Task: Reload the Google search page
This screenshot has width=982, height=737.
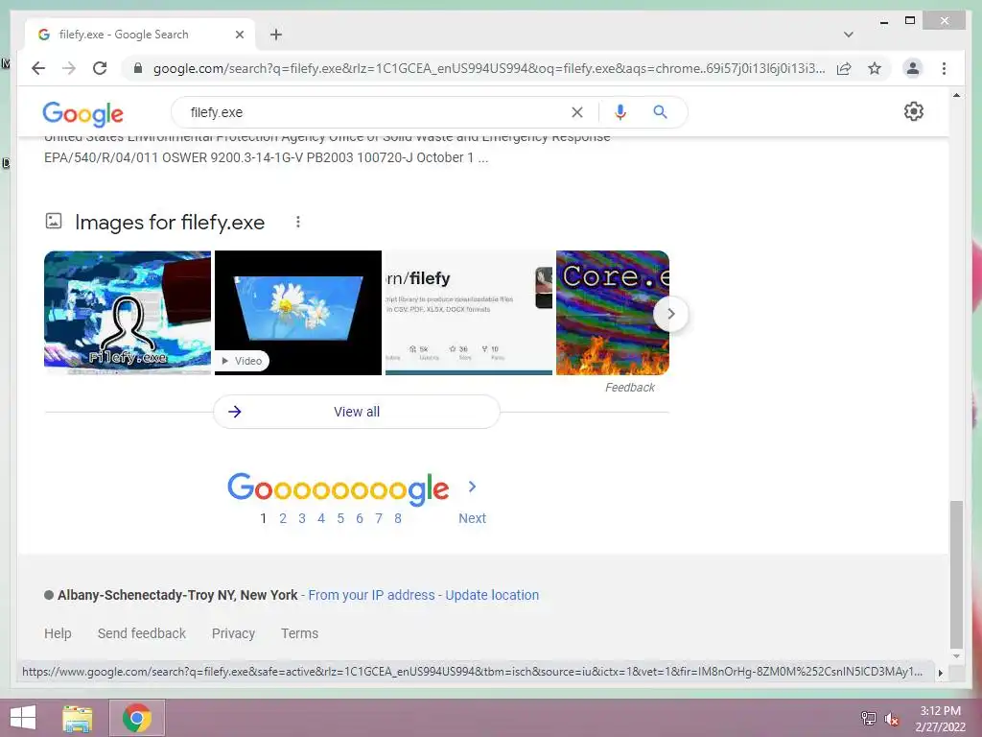Action: tap(100, 68)
